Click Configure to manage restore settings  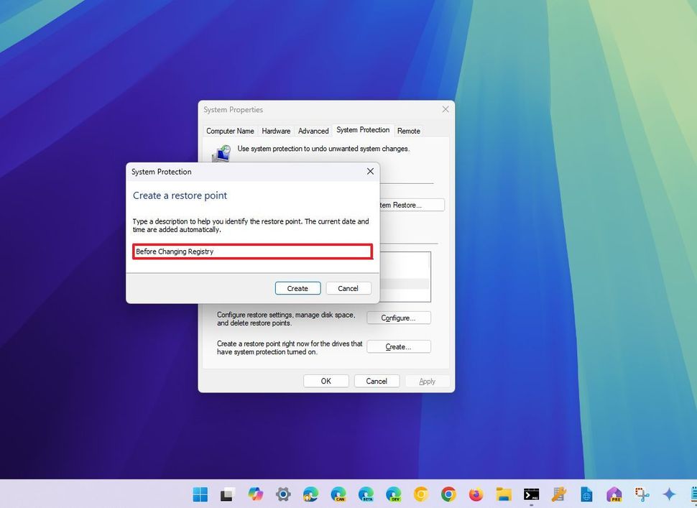tap(399, 318)
